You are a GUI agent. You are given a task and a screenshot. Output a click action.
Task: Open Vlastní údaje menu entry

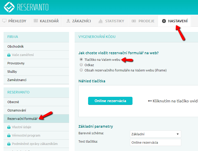[36, 127]
